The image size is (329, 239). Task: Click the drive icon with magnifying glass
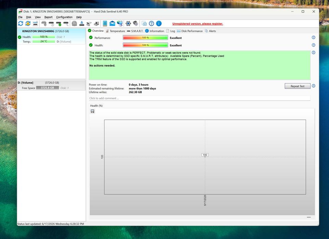point(66,24)
